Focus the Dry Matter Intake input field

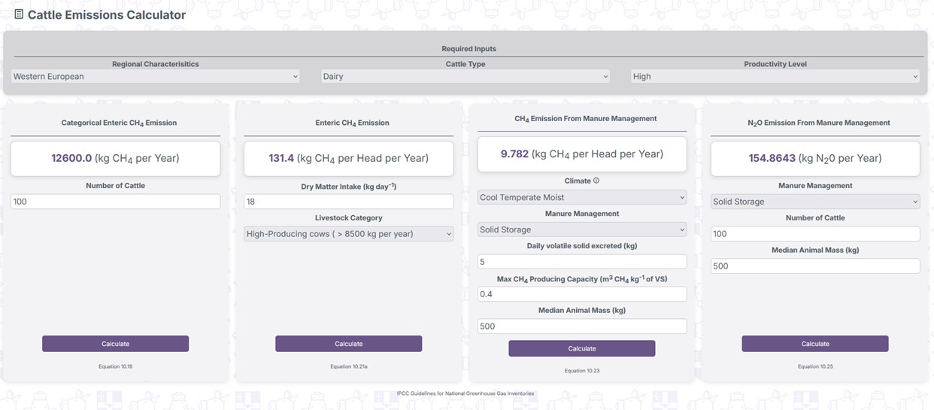349,202
